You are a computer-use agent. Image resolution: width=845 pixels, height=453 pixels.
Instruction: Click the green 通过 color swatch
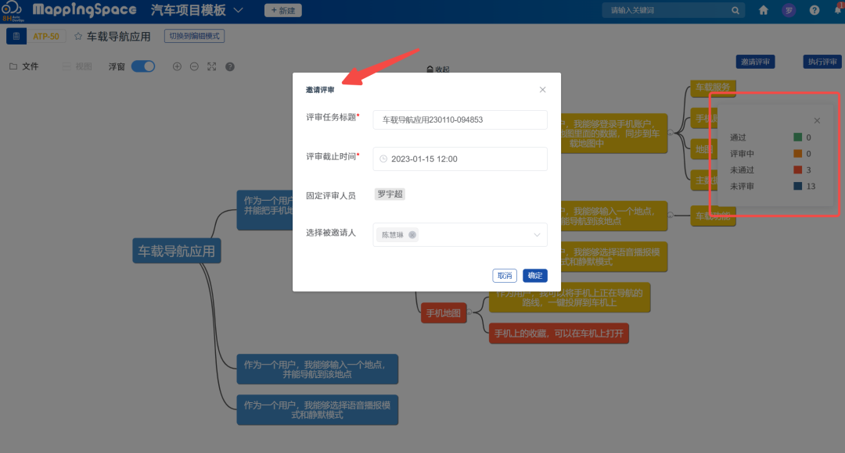798,137
